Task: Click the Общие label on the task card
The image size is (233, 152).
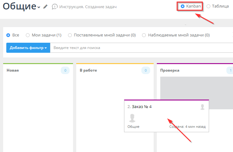Action: tap(133, 127)
